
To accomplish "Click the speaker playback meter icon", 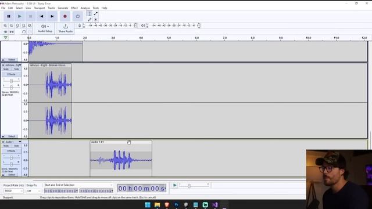I will coord(143,26).
